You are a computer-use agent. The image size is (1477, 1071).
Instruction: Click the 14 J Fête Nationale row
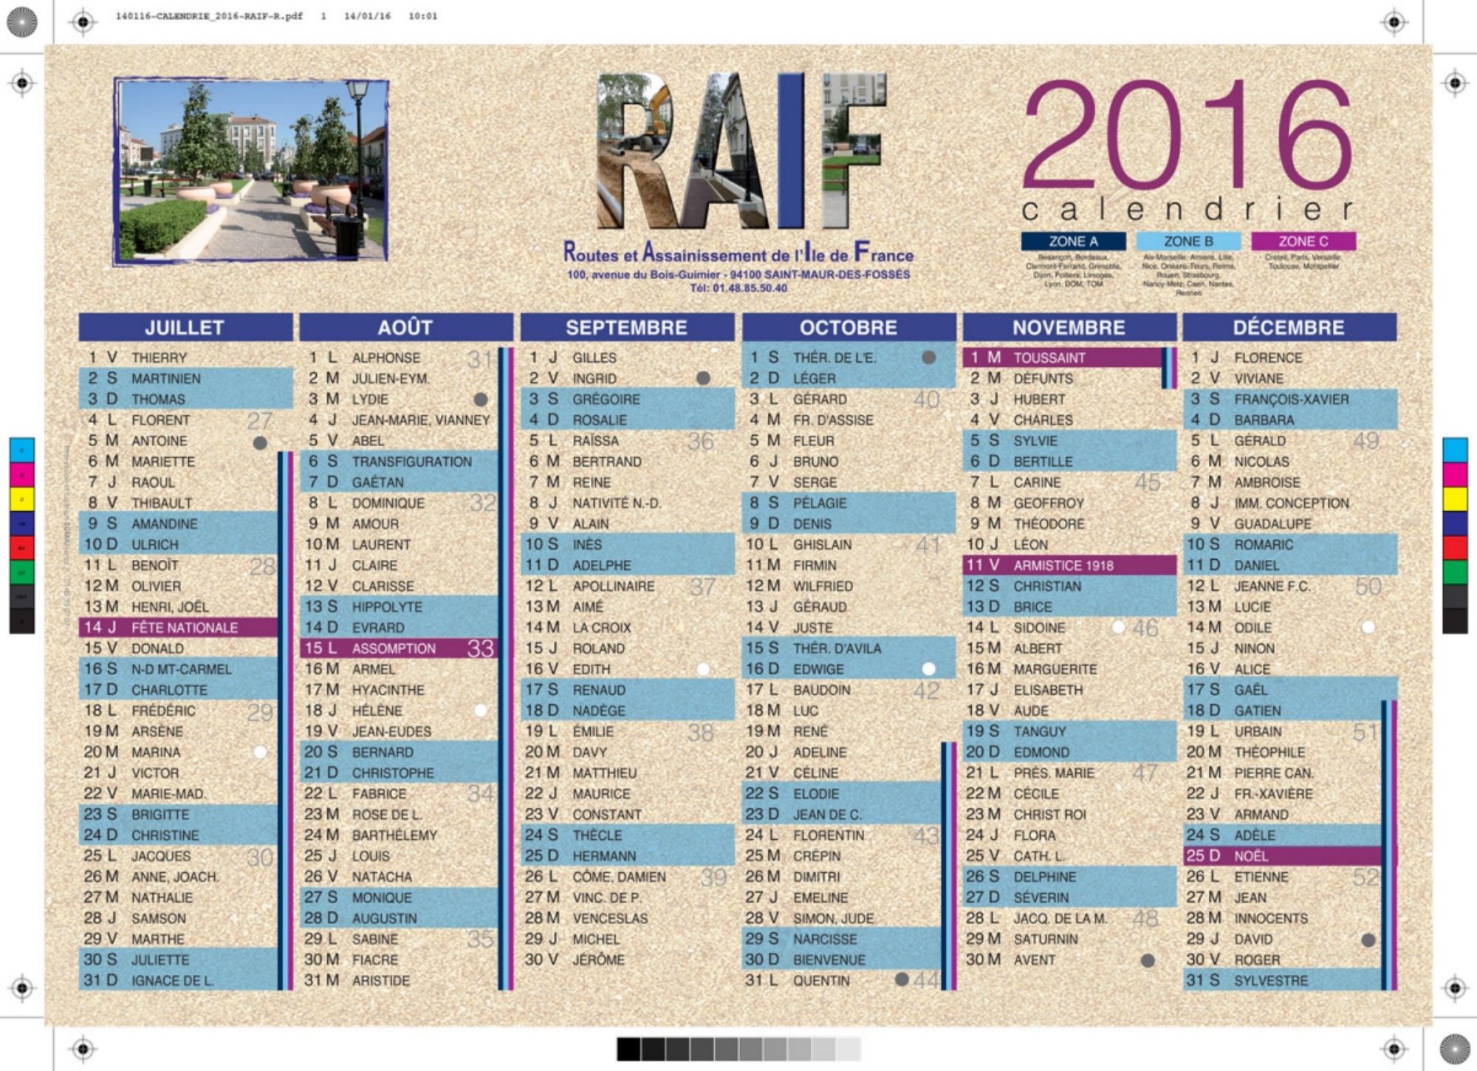click(x=178, y=627)
